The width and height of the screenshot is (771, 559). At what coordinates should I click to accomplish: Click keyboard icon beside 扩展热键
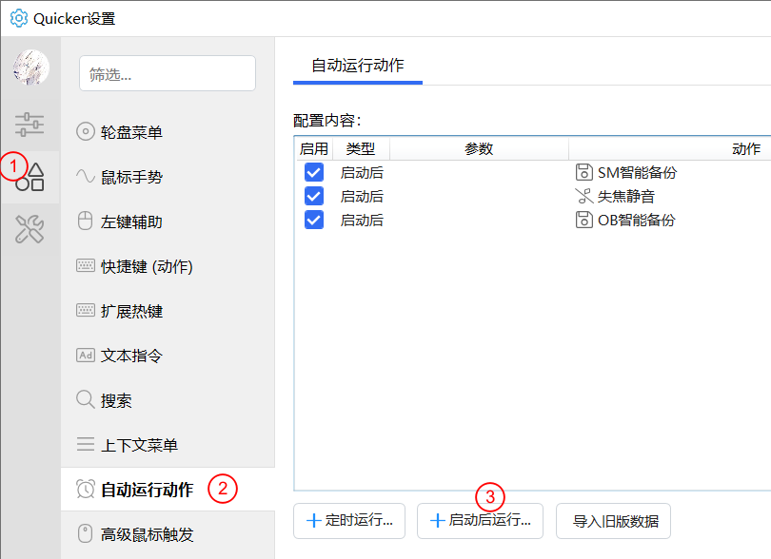pos(86,311)
